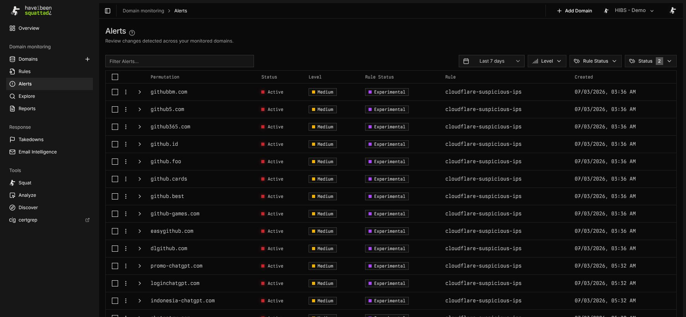
Task: Open row actions menu for promo-chatgpt.com
Action: tap(126, 266)
